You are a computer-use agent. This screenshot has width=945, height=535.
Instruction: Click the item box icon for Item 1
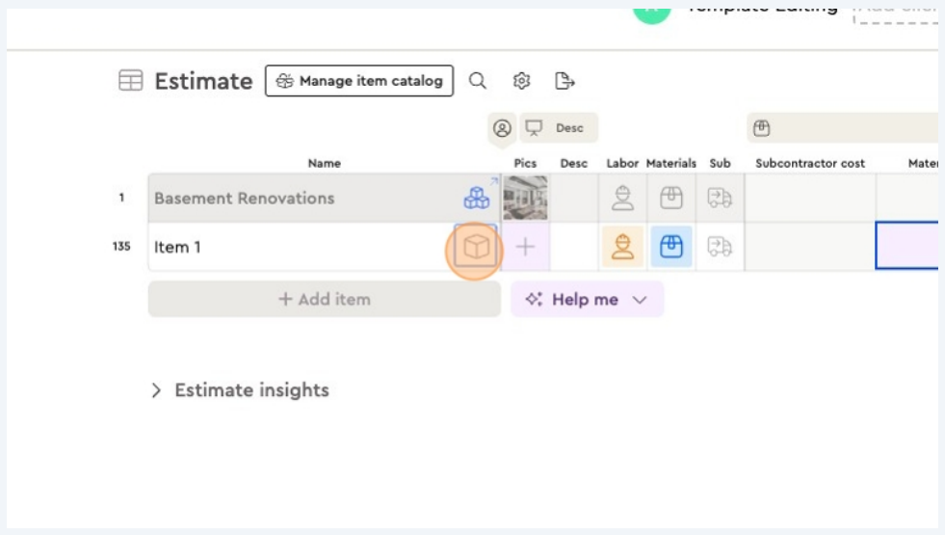477,248
